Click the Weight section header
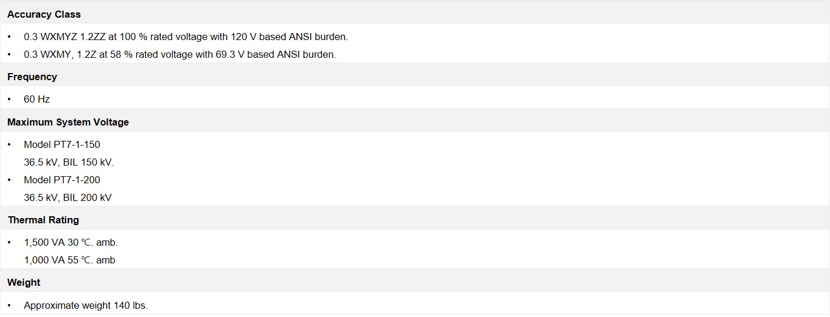The height and width of the screenshot is (317, 830). pos(24,282)
